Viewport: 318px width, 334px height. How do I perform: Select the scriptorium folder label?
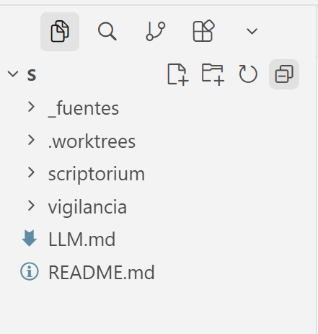[97, 175]
